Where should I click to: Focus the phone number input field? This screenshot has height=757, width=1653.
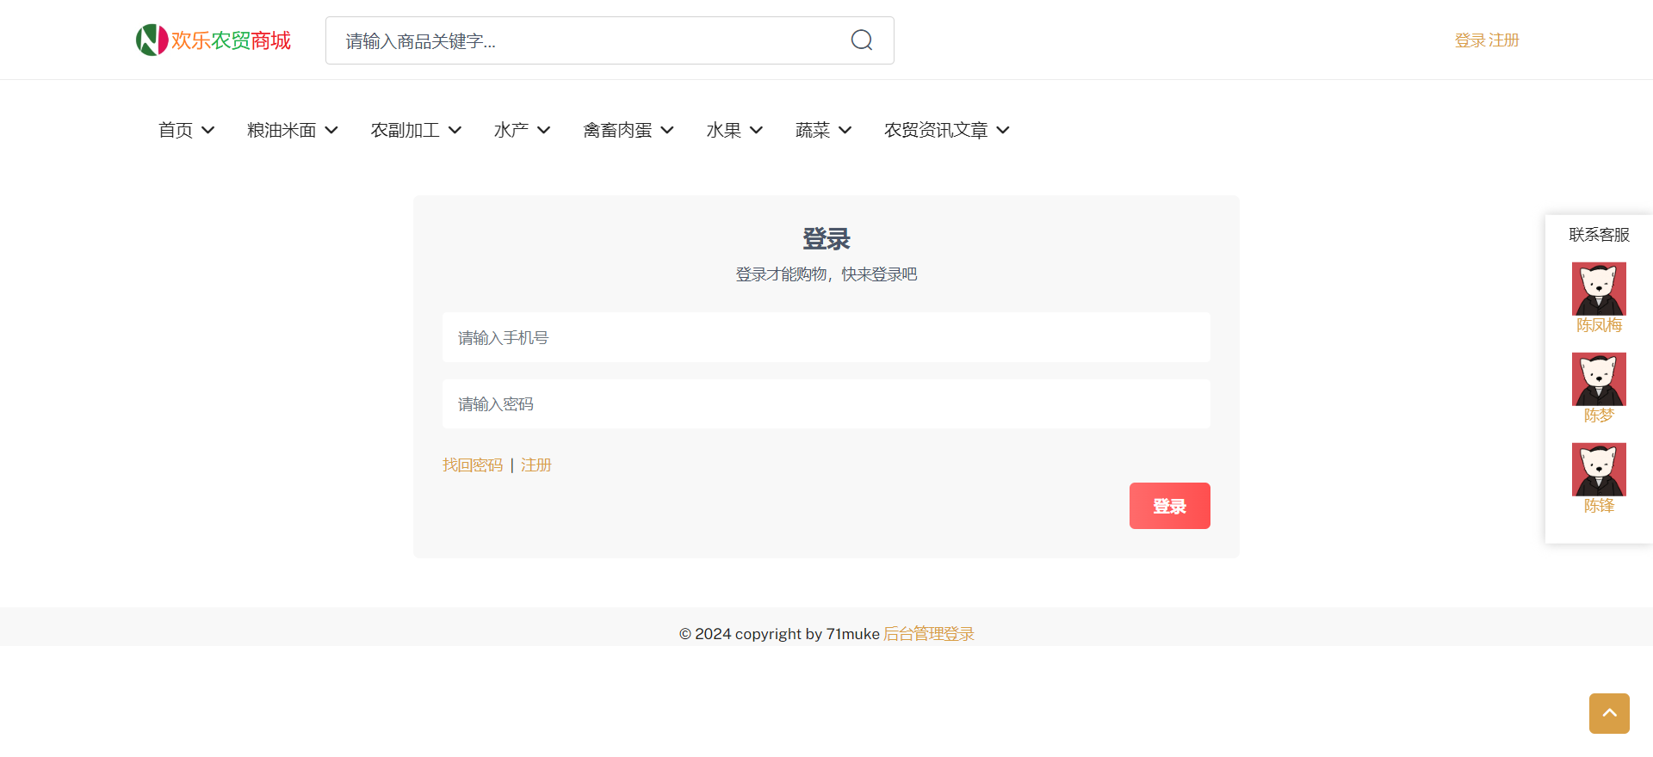pyautogui.click(x=826, y=337)
